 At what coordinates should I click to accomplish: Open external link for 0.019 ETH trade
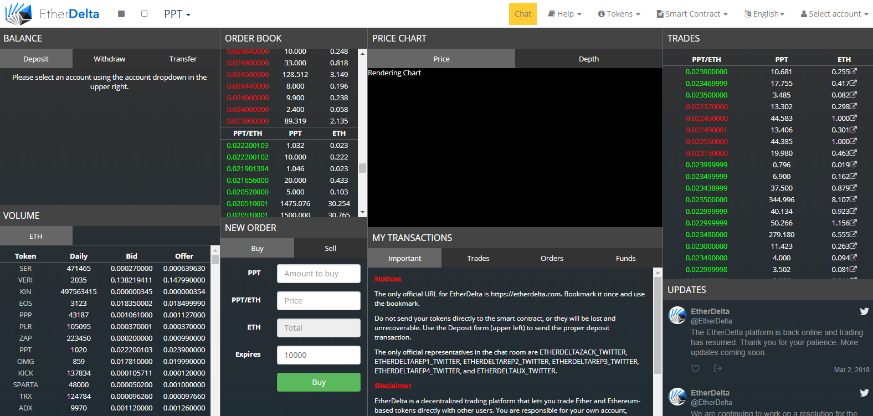pos(854,165)
